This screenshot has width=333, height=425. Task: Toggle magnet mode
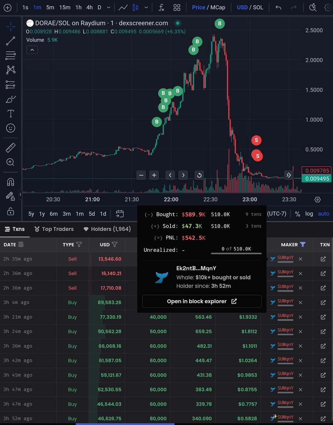11,182
